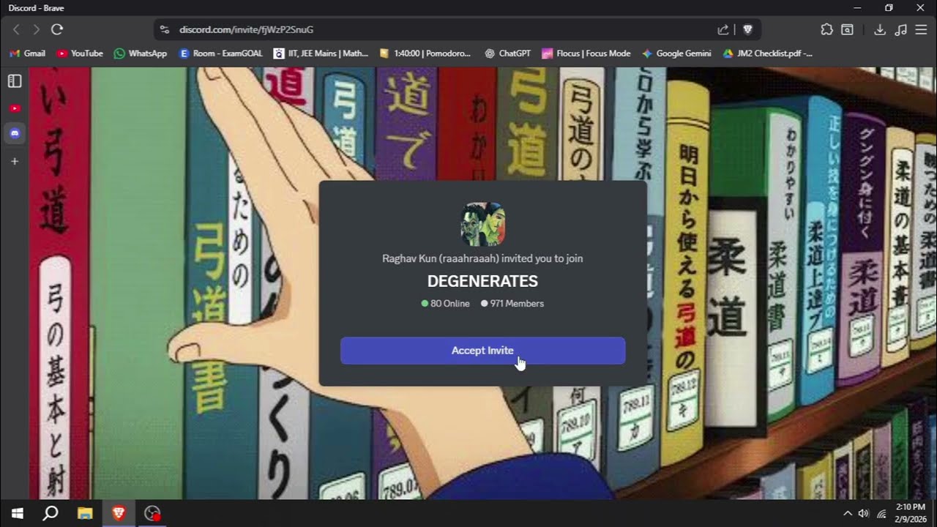
Task: Accept the DEGENERATES server invite
Action: 482,351
